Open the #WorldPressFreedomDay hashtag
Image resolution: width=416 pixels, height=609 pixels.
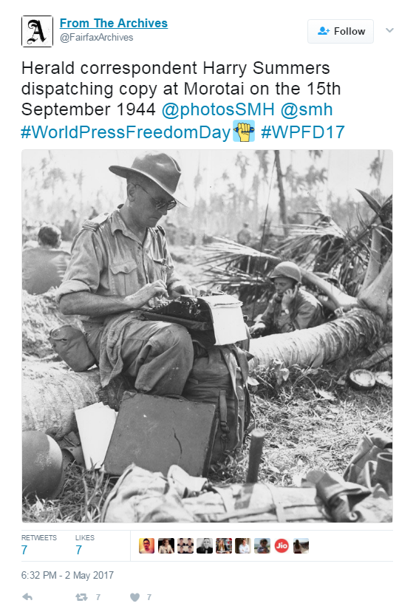coord(126,132)
